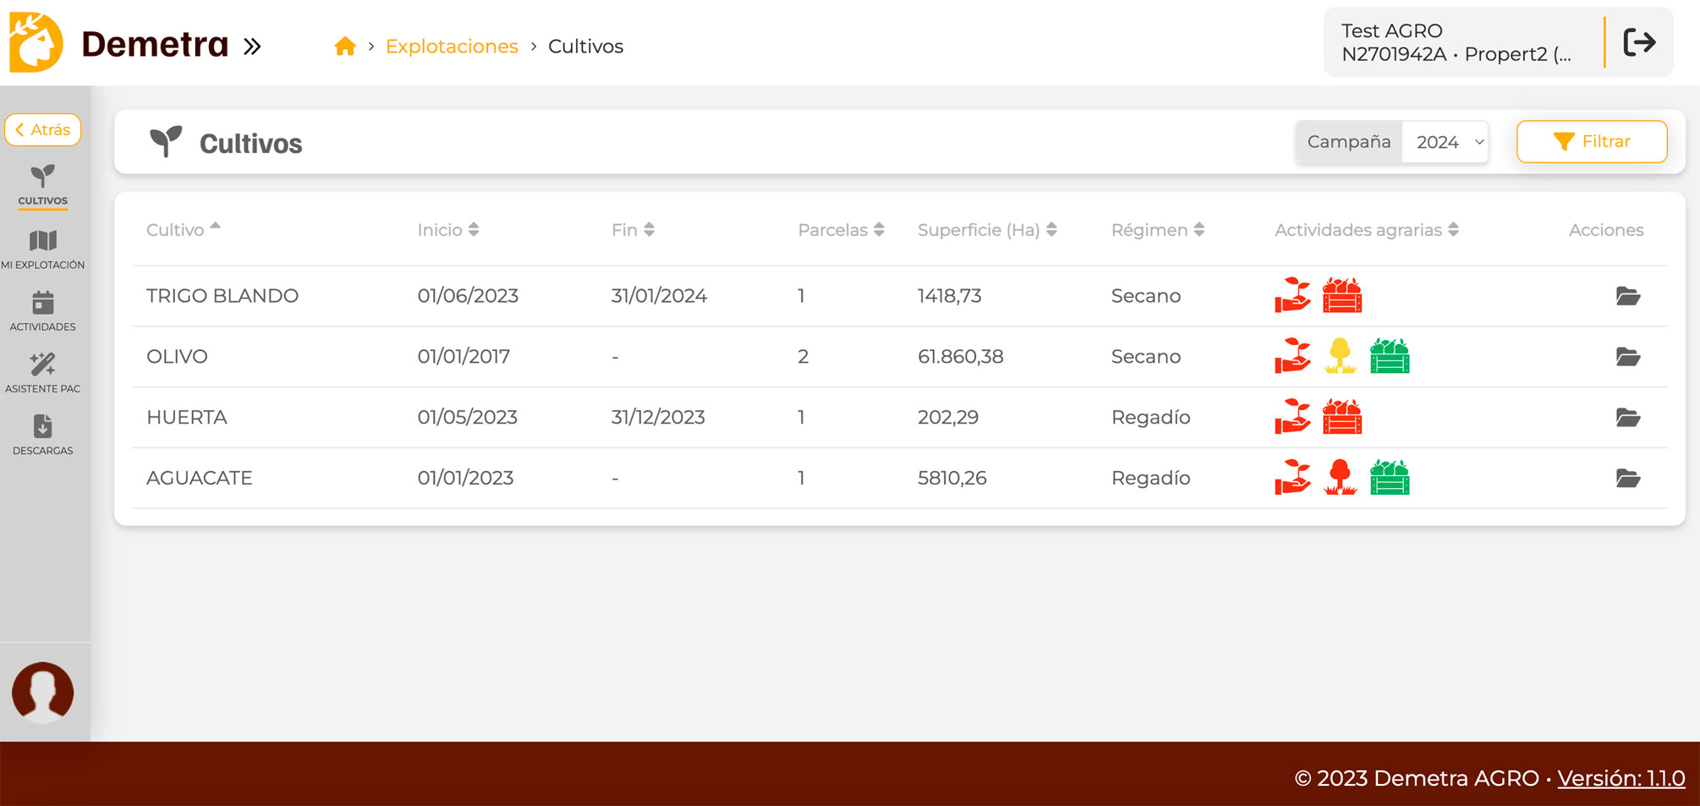Sort table by Régimen column
Viewport: 1700px width, 806px height.
pos(1157,230)
